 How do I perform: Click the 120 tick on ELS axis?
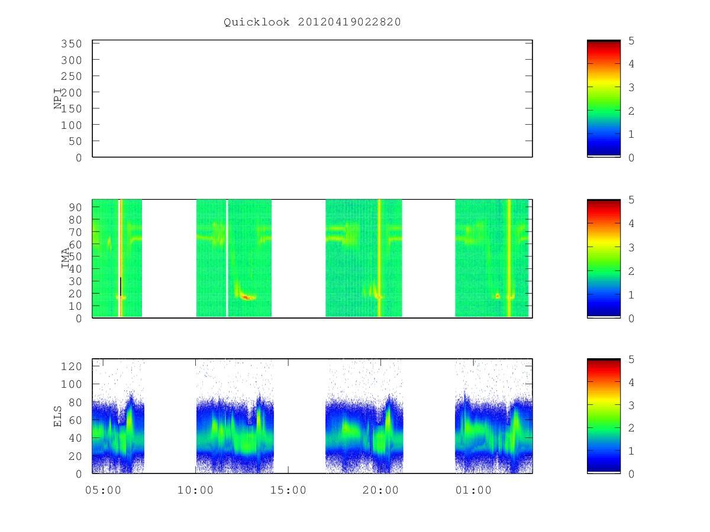[x=72, y=366]
